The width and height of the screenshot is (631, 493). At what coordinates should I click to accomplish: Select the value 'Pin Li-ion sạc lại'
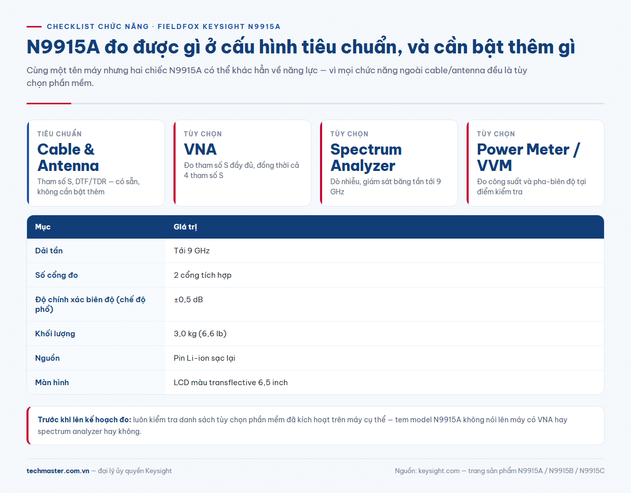pyautogui.click(x=205, y=358)
